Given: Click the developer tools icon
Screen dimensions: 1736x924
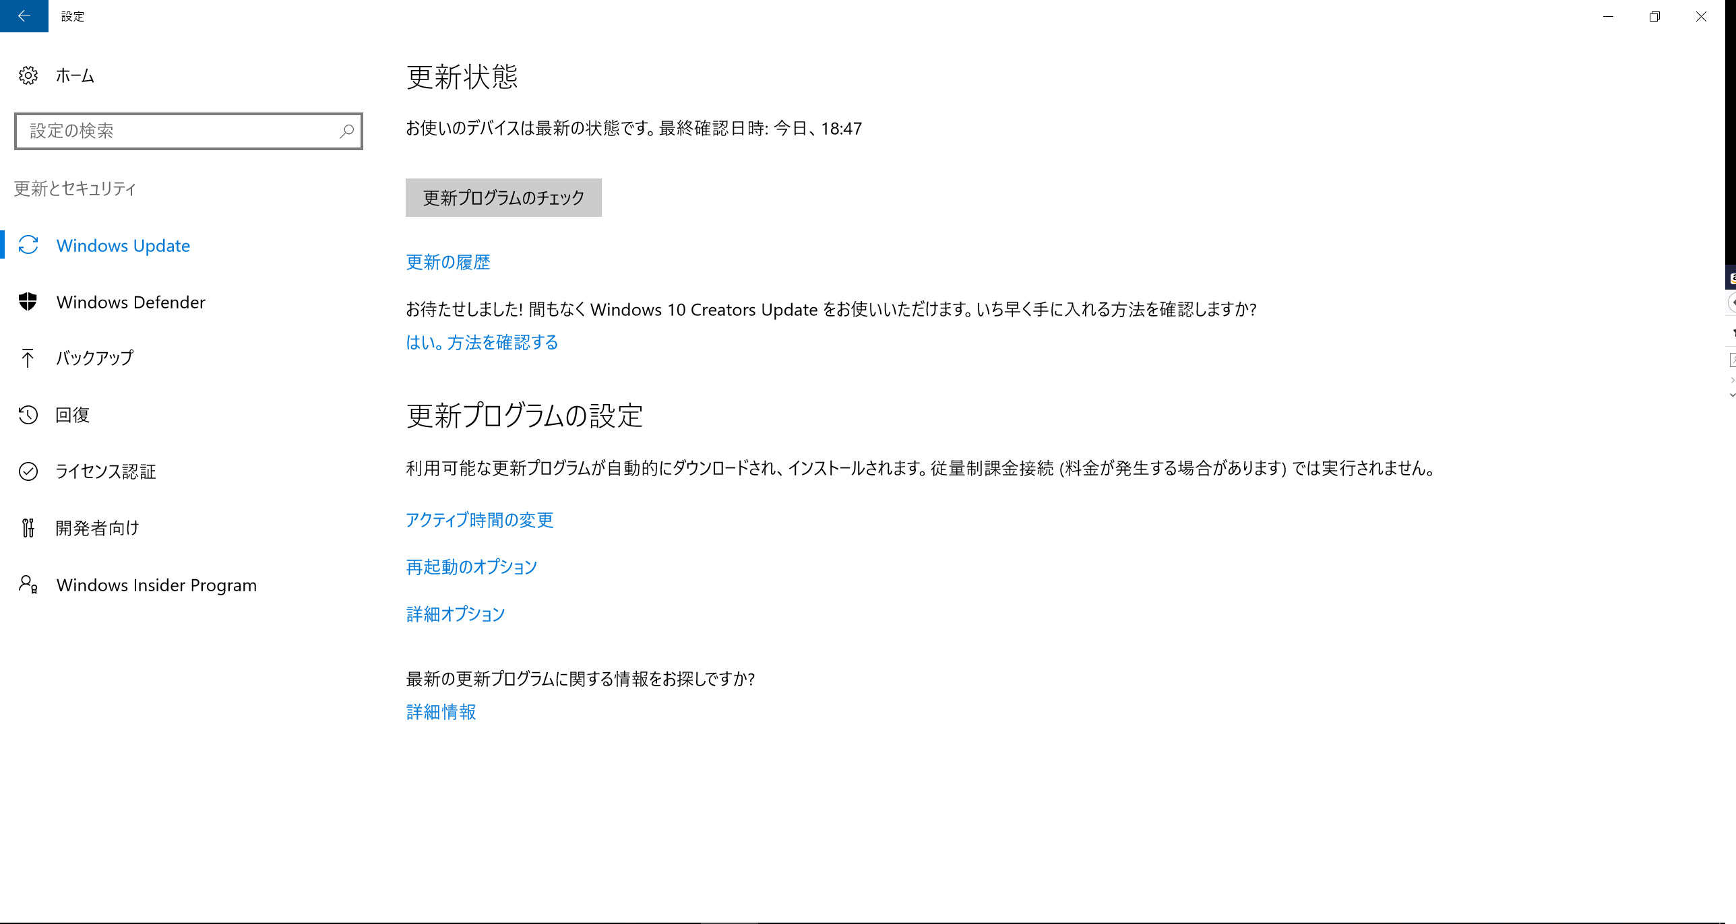Looking at the screenshot, I should (28, 528).
